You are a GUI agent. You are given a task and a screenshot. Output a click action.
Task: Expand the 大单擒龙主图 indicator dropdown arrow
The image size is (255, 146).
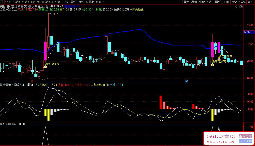pyautogui.click(x=30, y=6)
